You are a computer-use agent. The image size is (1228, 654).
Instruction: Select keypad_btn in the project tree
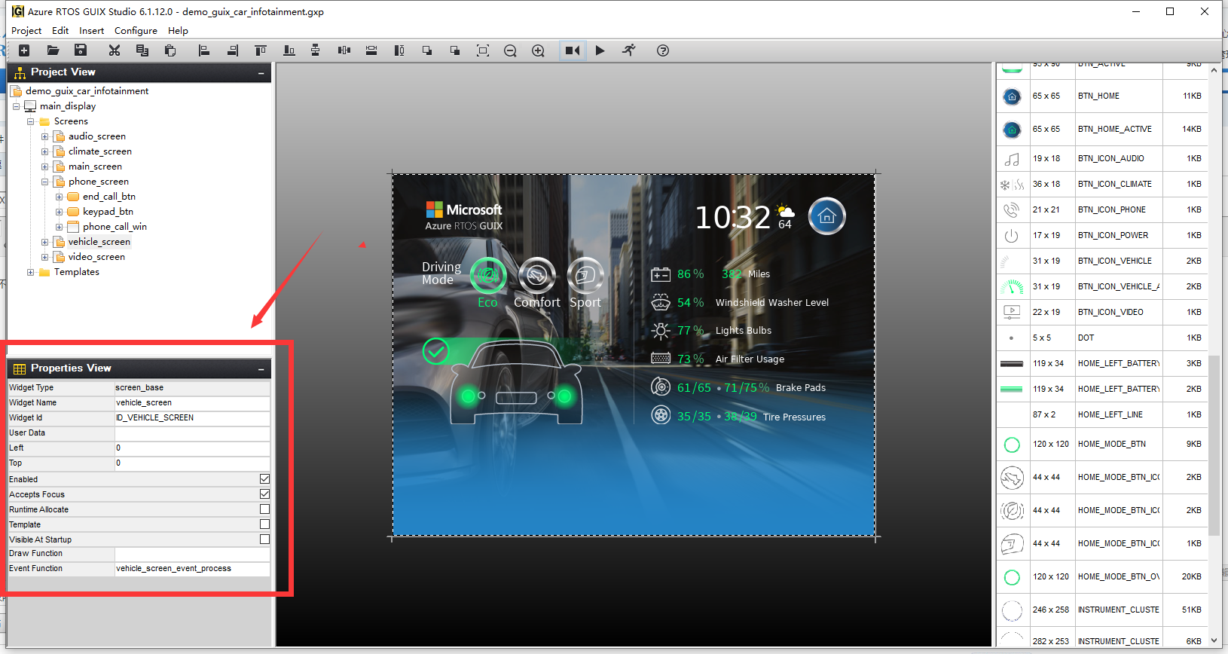pyautogui.click(x=108, y=212)
